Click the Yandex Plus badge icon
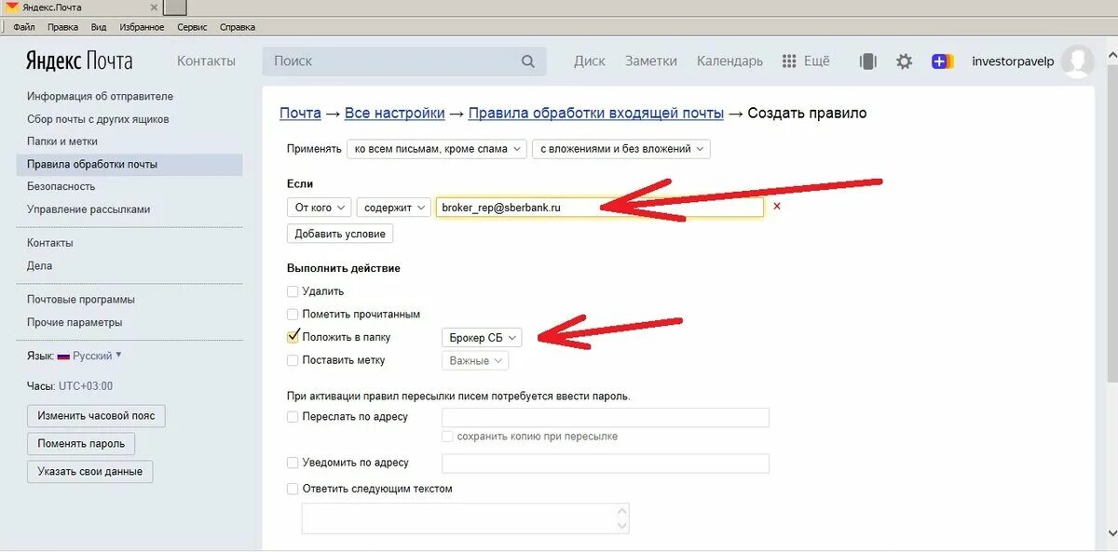This screenshot has height=552, width=1118. click(943, 61)
